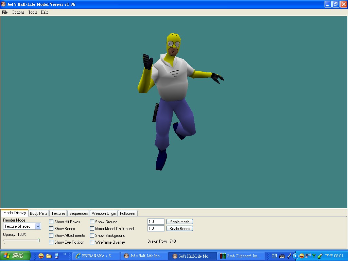Click the Show Desktop icon in quick launch

click(57, 256)
